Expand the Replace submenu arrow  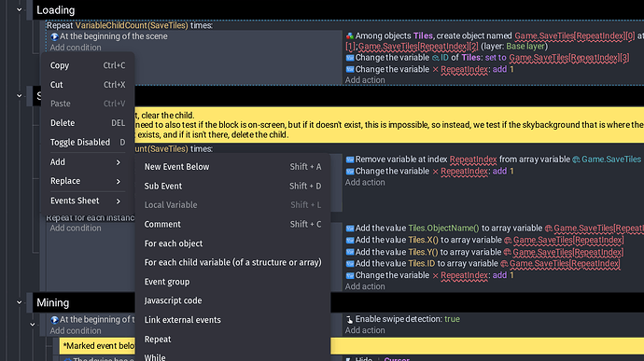tap(119, 182)
